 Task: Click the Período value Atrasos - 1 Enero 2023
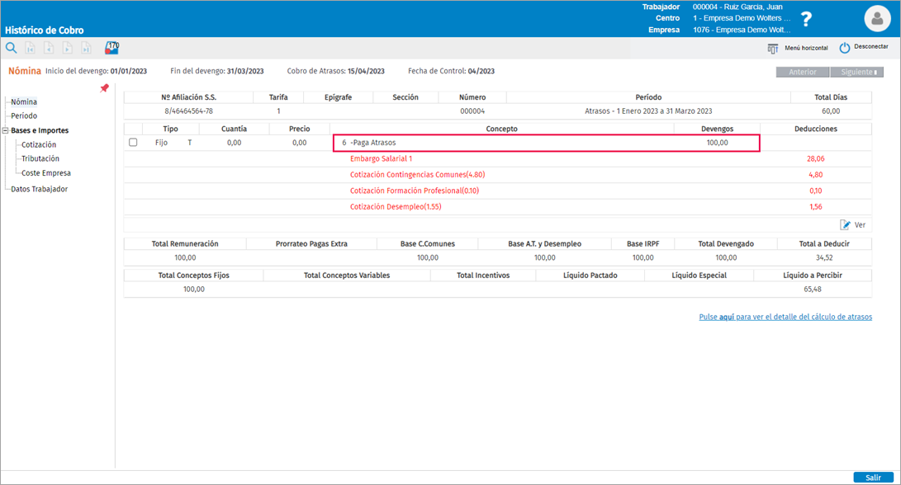[x=648, y=111]
